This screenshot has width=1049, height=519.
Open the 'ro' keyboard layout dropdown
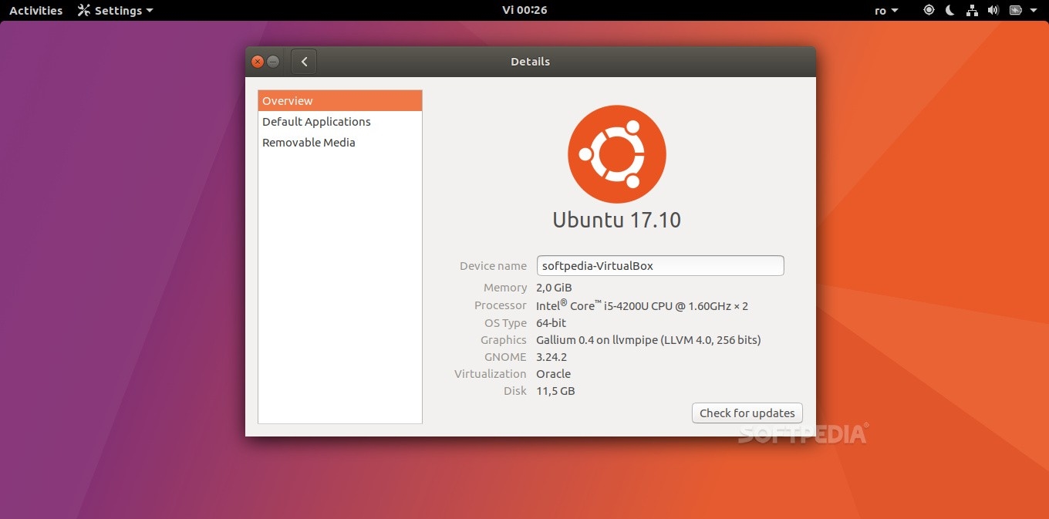(x=886, y=11)
